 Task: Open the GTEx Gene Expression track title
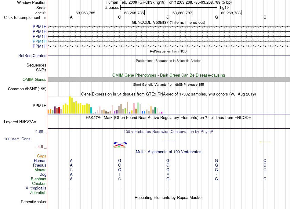coord(169,94)
